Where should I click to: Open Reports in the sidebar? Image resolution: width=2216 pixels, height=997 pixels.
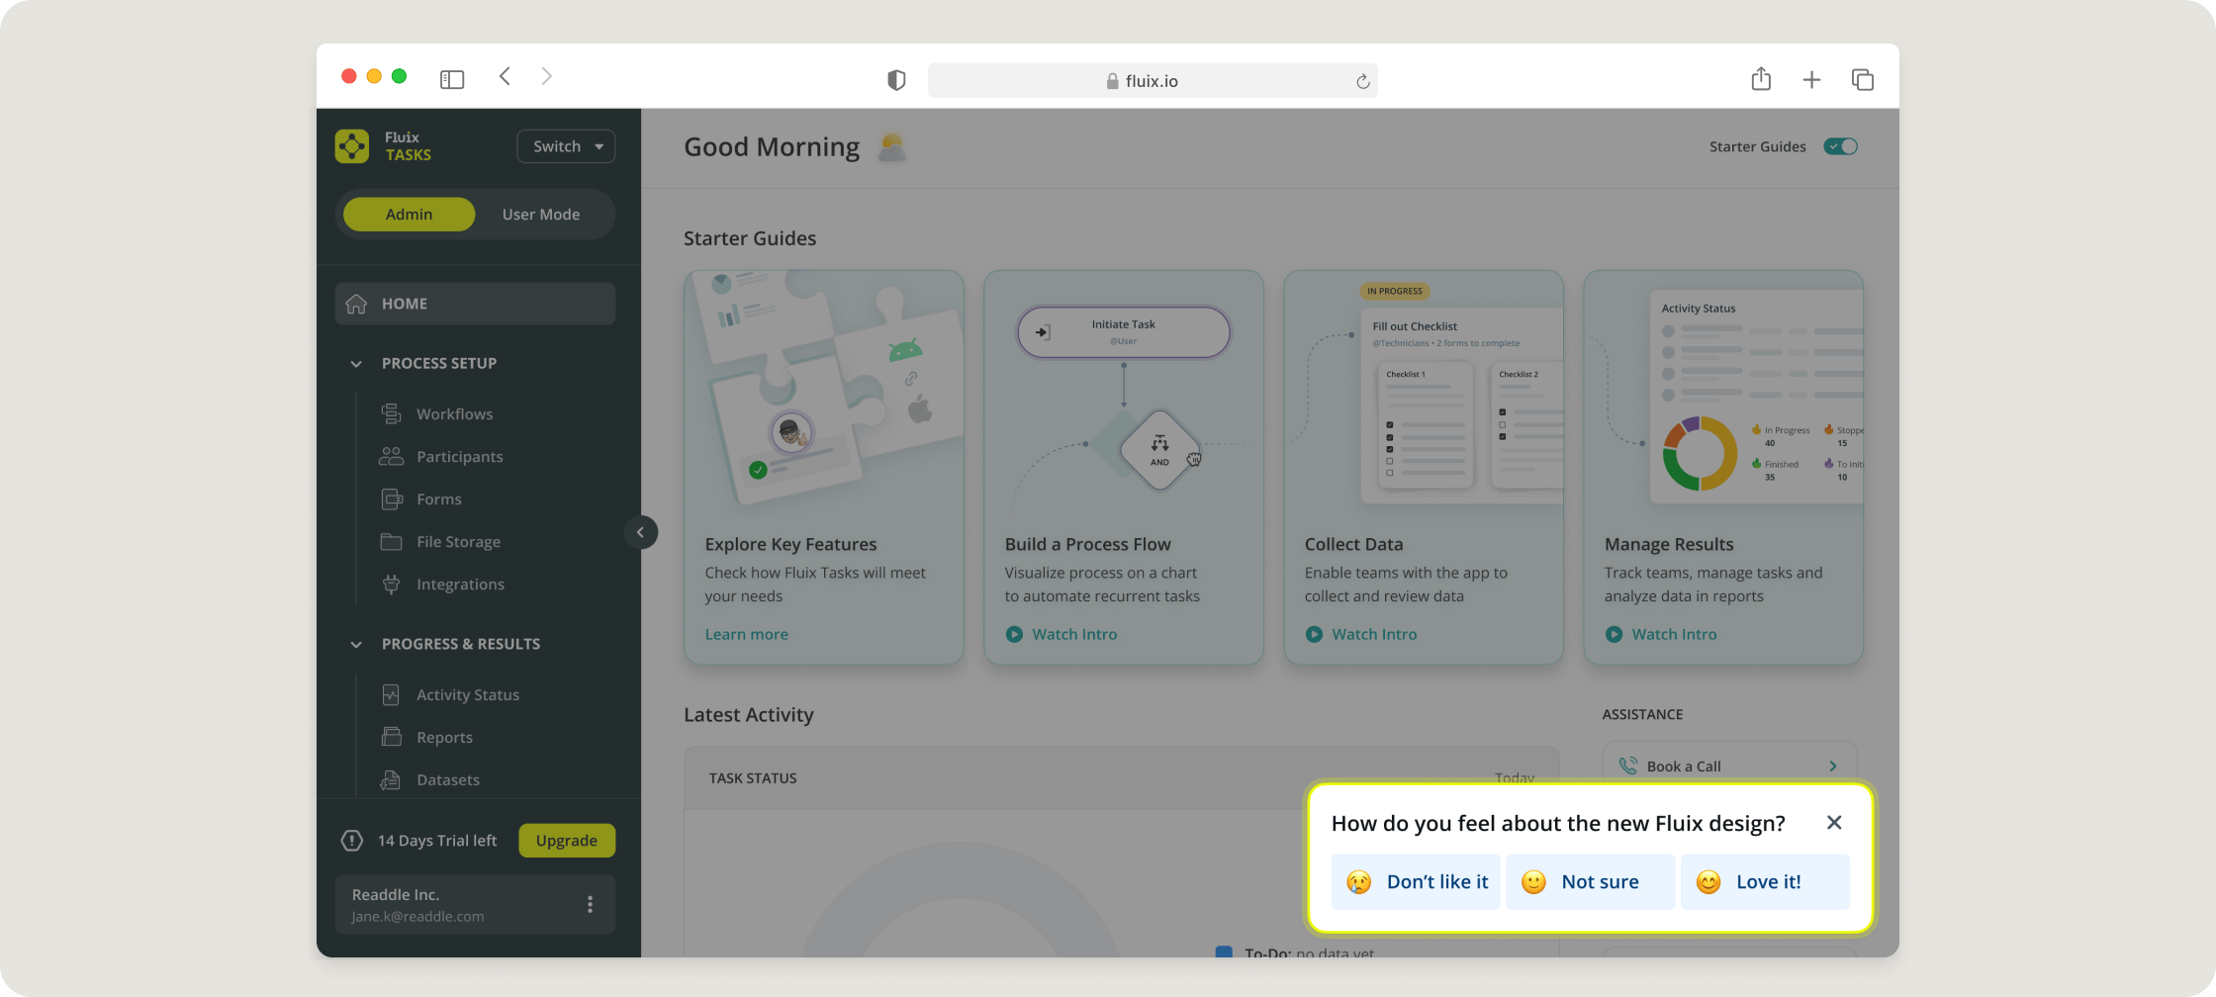pyautogui.click(x=444, y=738)
